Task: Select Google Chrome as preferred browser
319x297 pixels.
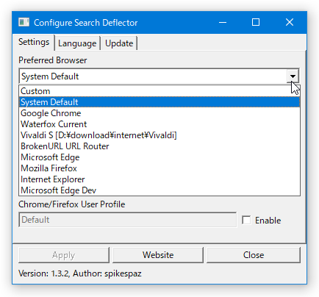Action: 159,113
